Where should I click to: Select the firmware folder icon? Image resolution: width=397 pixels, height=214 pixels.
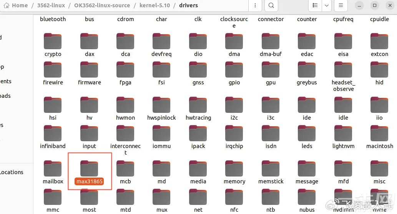pyautogui.click(x=90, y=69)
